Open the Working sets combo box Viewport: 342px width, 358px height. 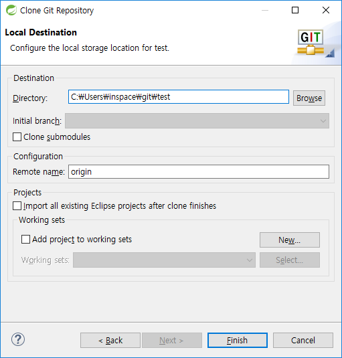click(164, 260)
